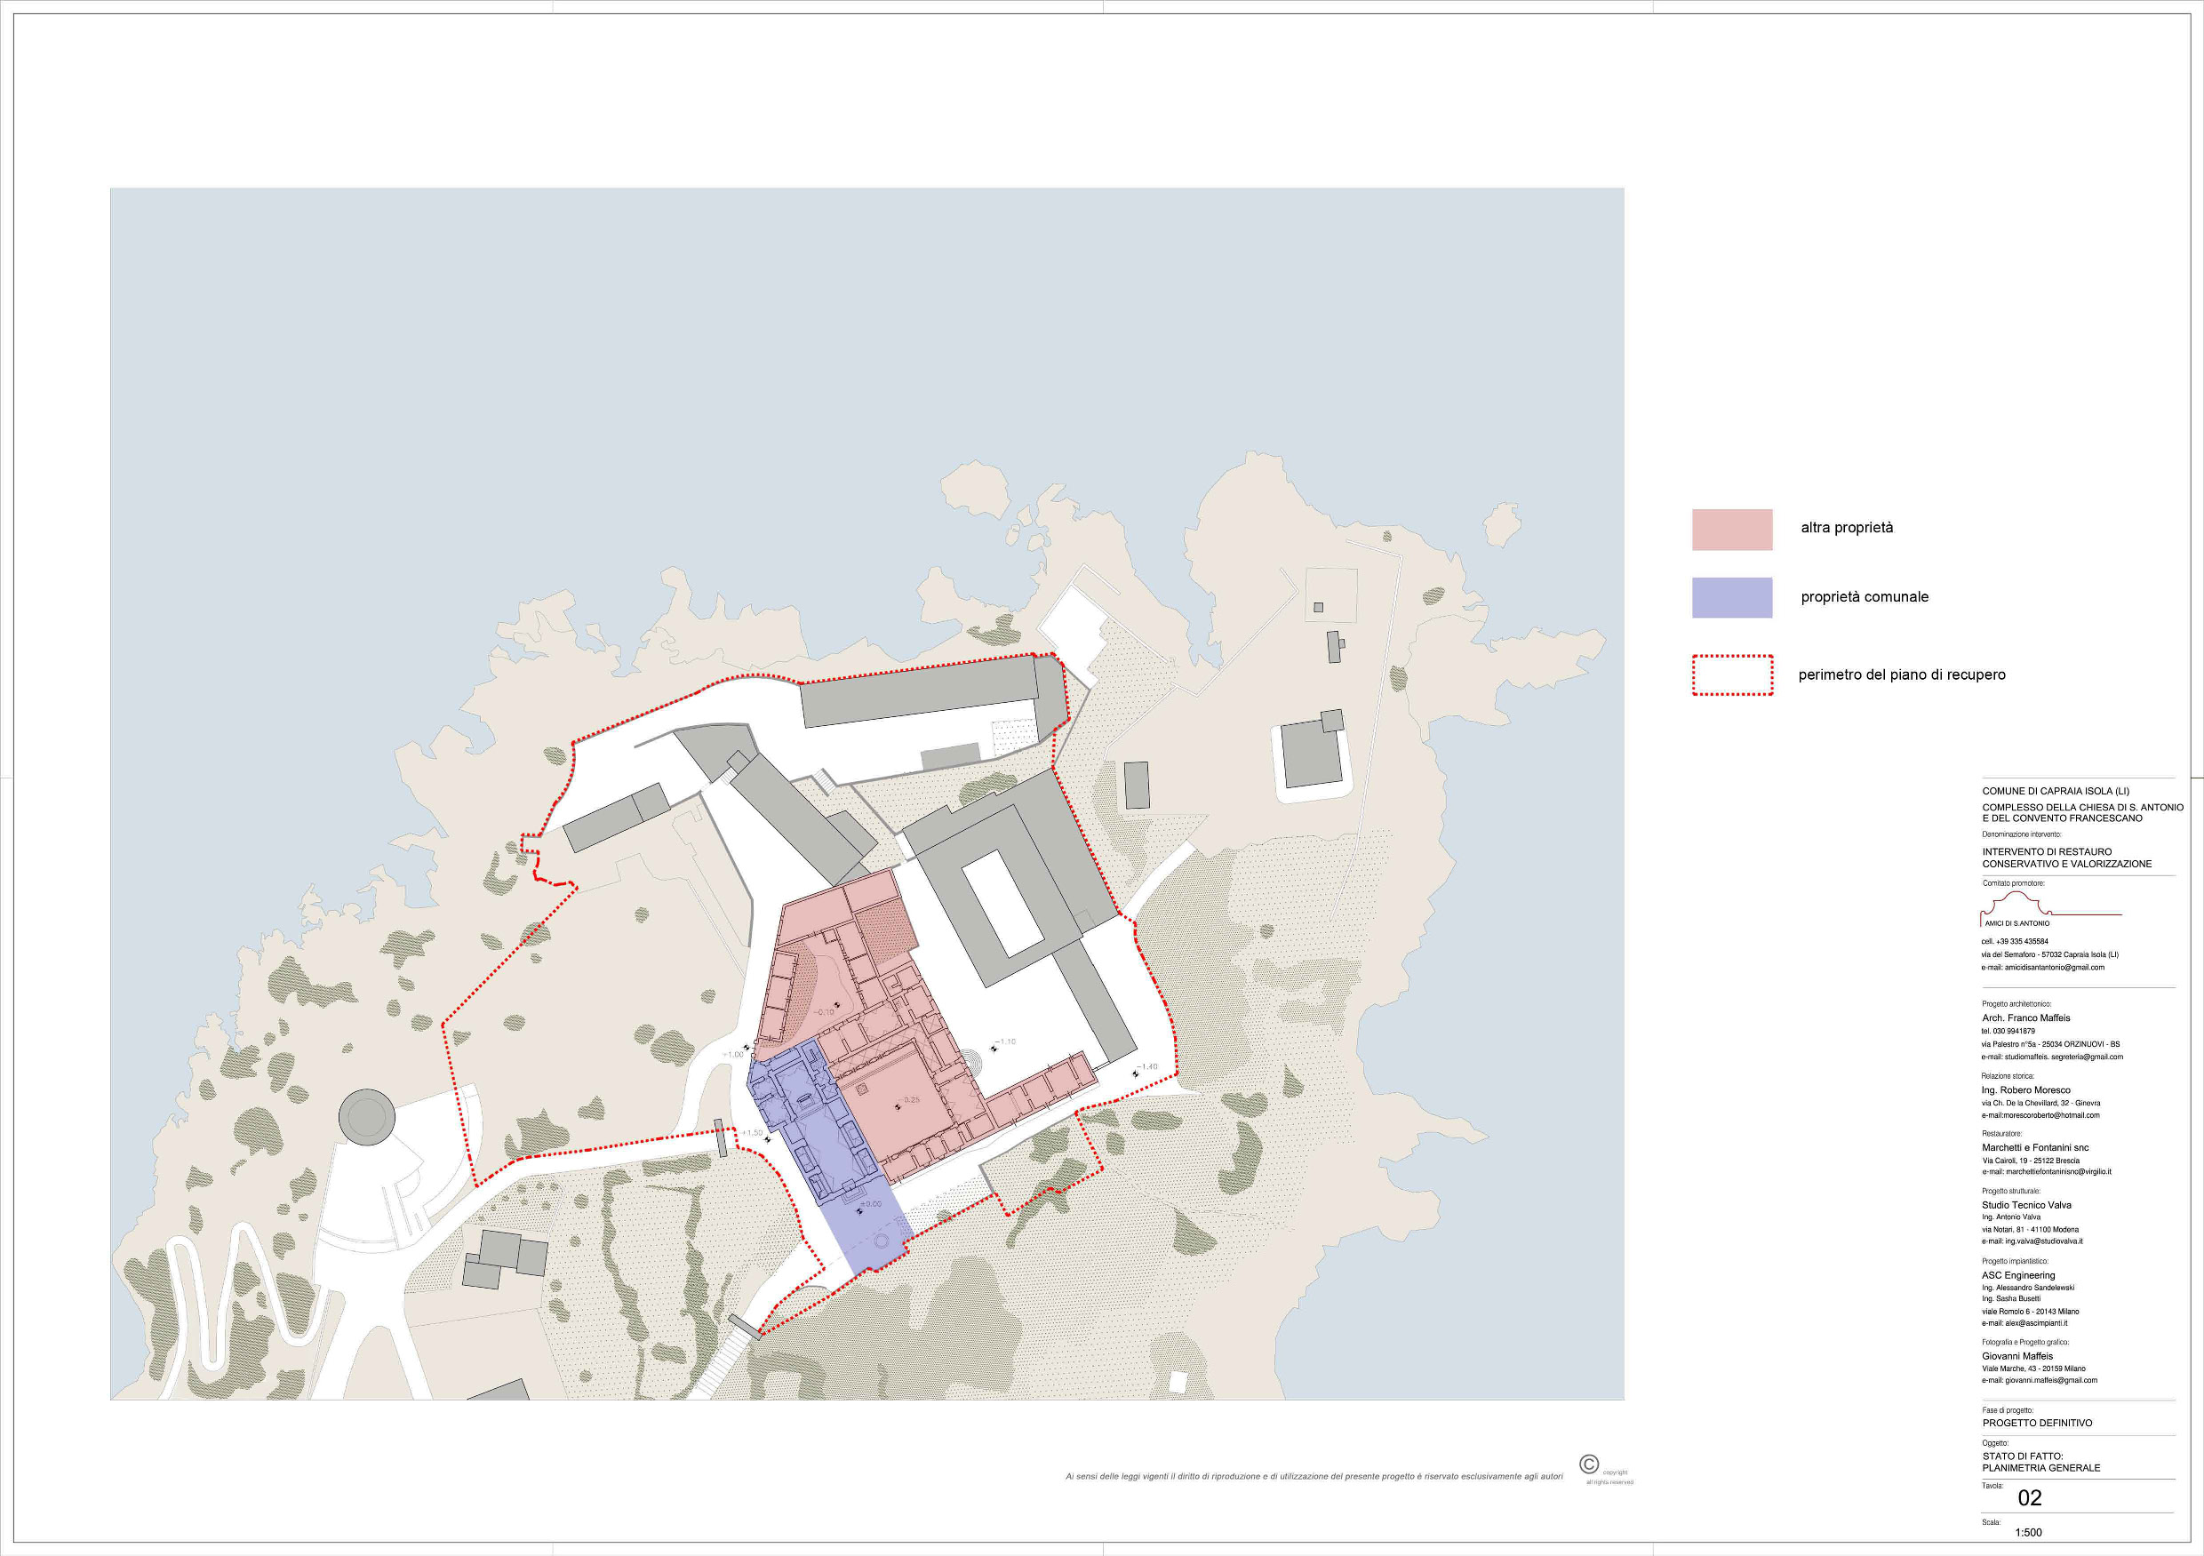Click the 'perimetro del piano di recupero' label
This screenshot has height=1556, width=2204.
(1902, 674)
